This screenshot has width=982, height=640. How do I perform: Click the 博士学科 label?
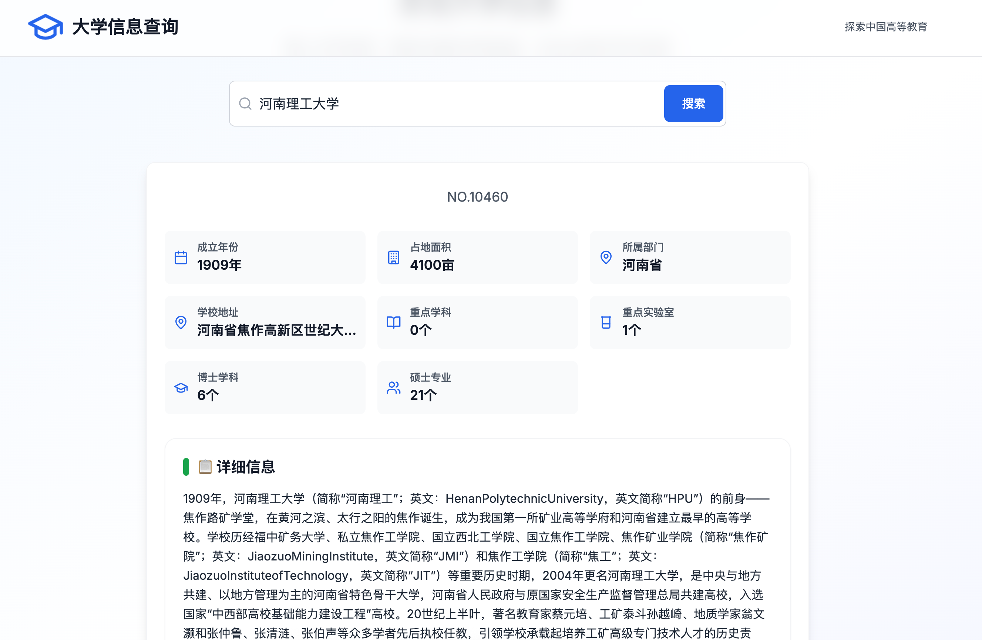click(x=218, y=377)
